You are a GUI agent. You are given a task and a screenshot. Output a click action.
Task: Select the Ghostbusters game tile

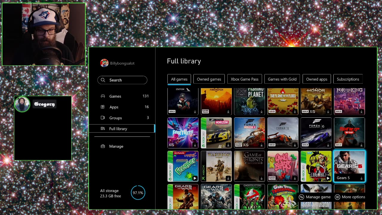pos(249,197)
